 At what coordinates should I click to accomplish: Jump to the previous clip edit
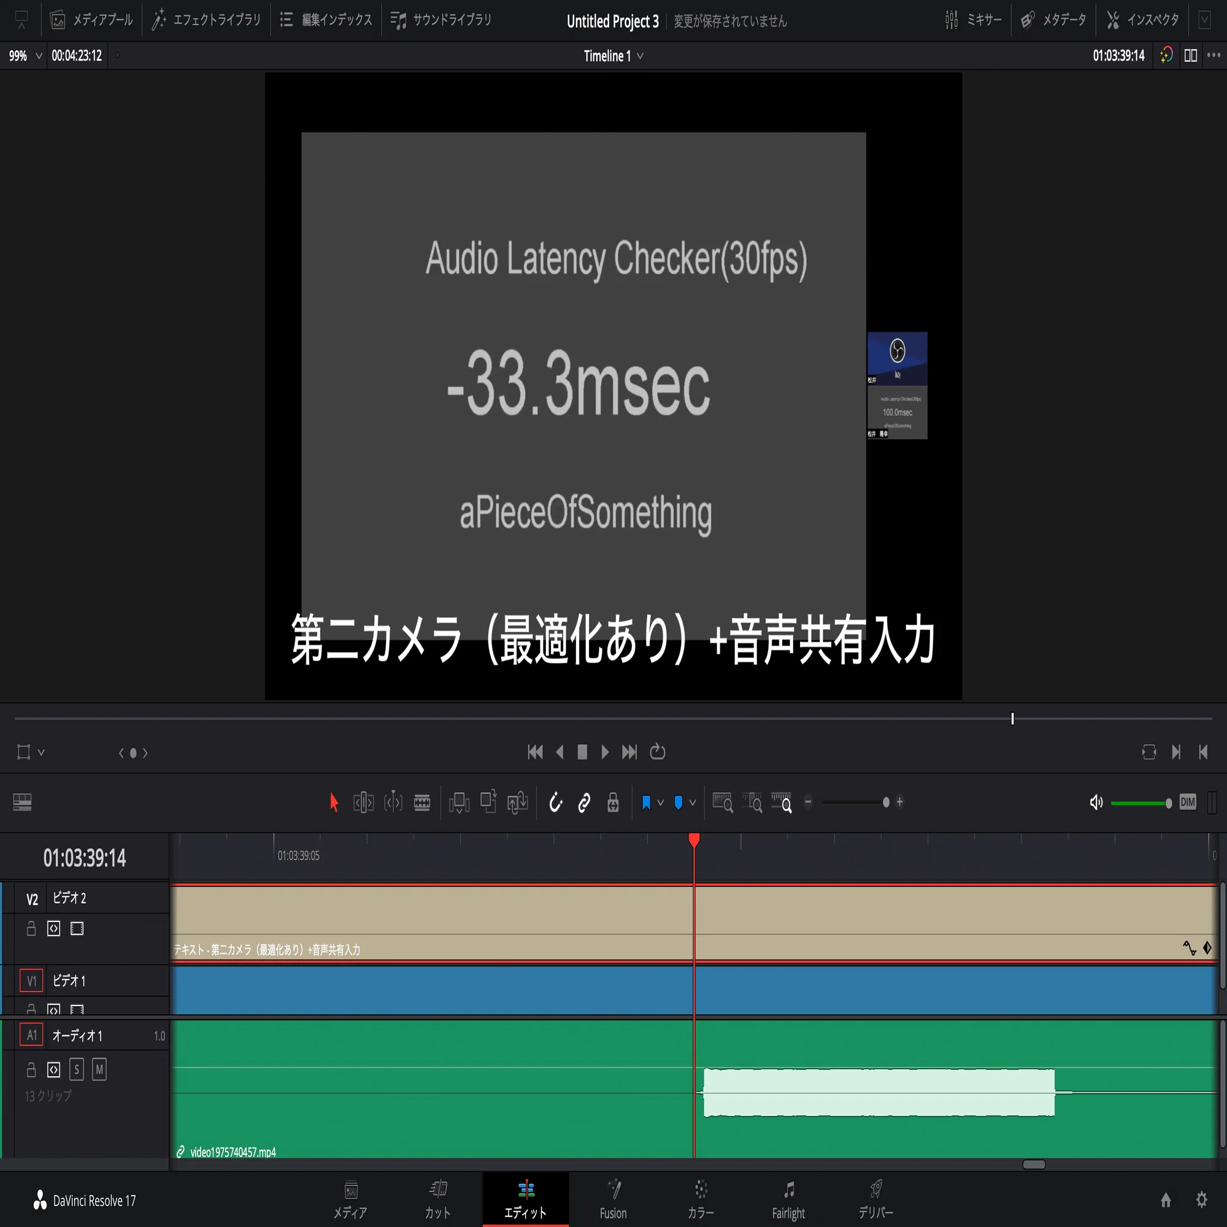point(1203,753)
